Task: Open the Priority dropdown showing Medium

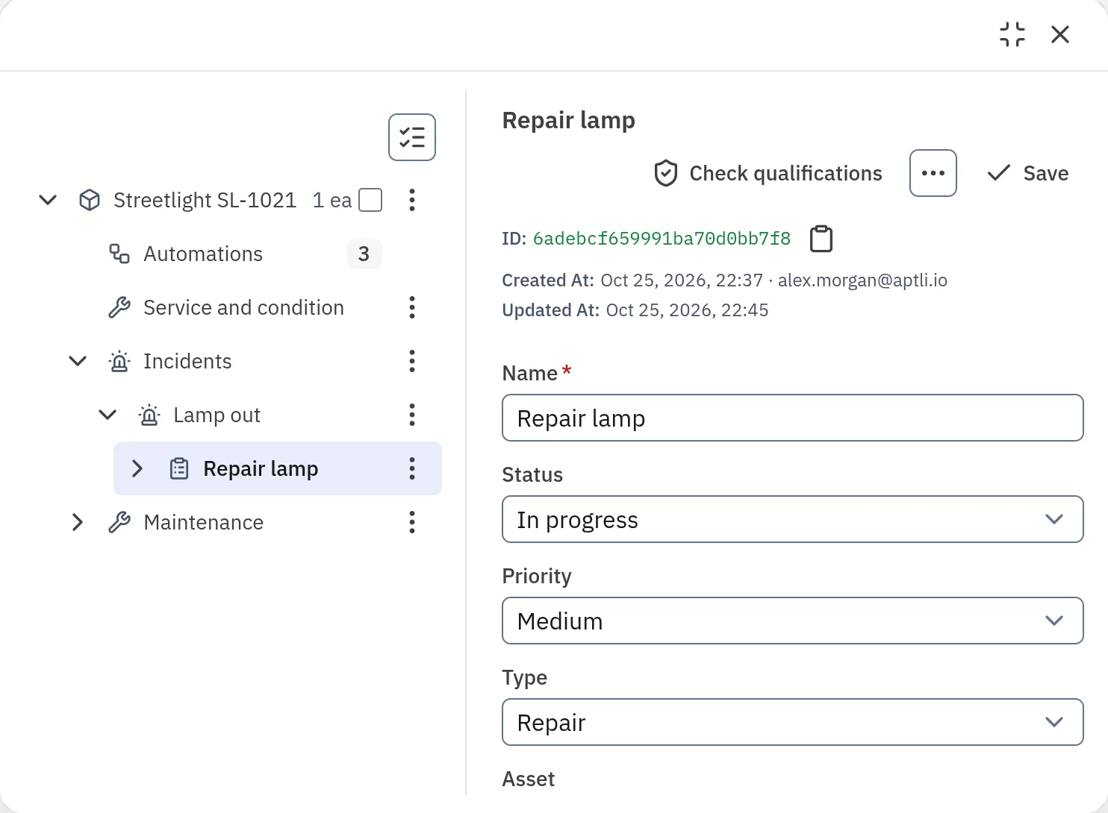Action: [x=792, y=621]
